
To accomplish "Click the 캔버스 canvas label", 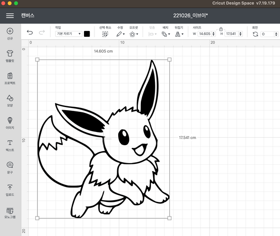I will [28, 16].
